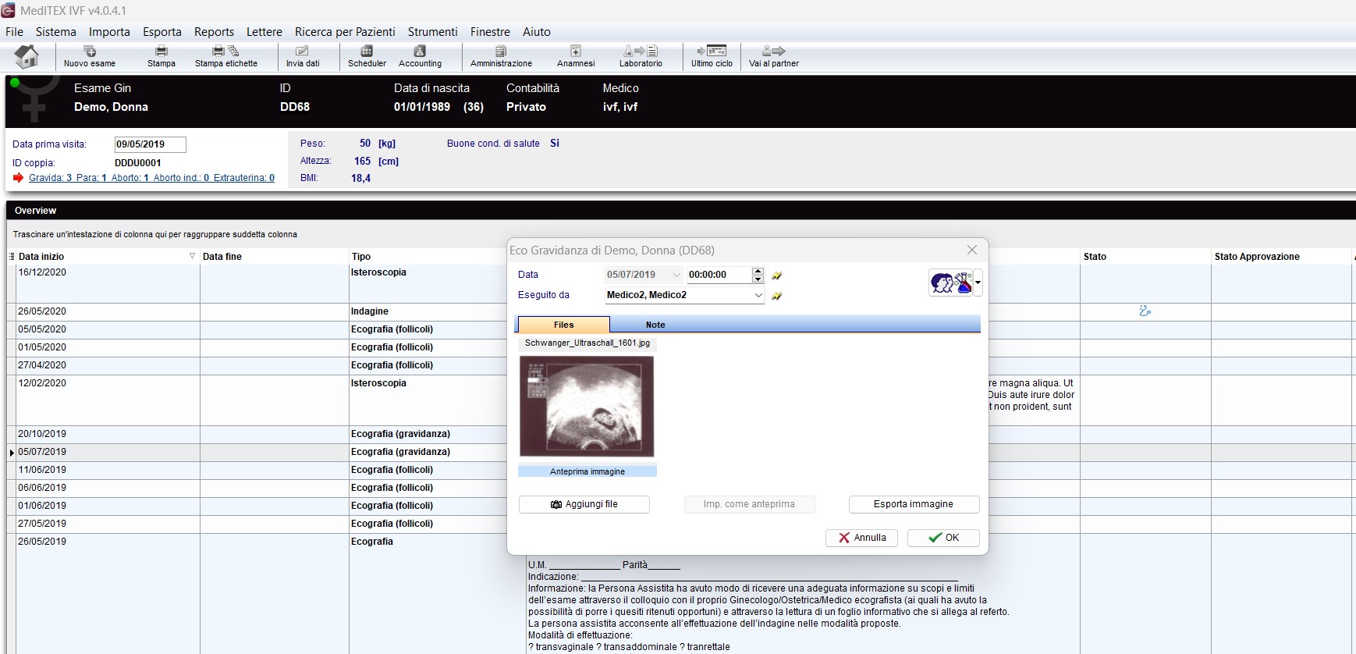Click Nuovo esame toolbar icon
1356x654 pixels.
point(90,56)
